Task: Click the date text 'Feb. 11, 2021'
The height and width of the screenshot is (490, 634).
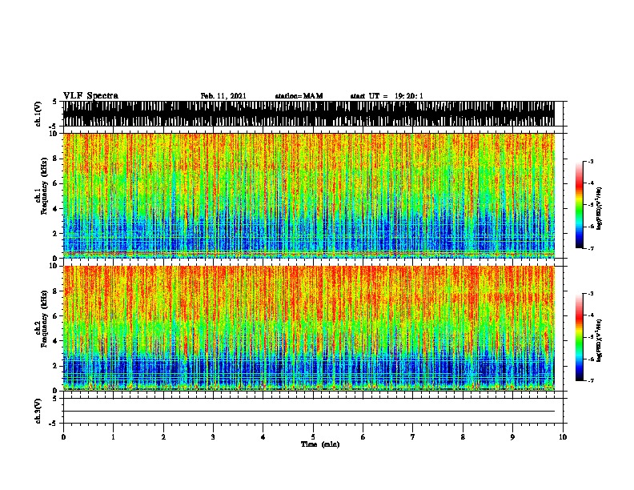Action: click(x=223, y=96)
